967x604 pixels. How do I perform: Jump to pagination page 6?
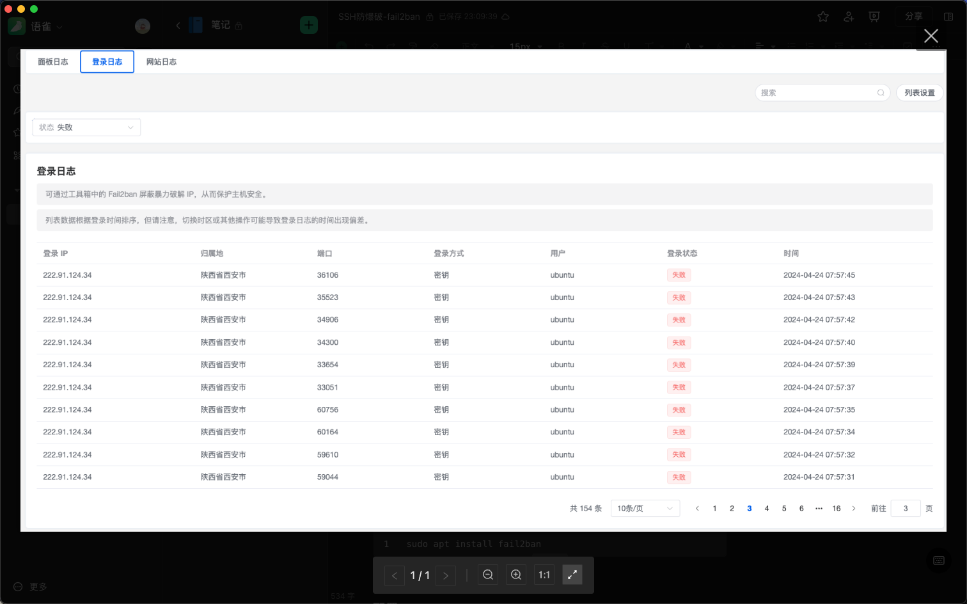coord(801,509)
